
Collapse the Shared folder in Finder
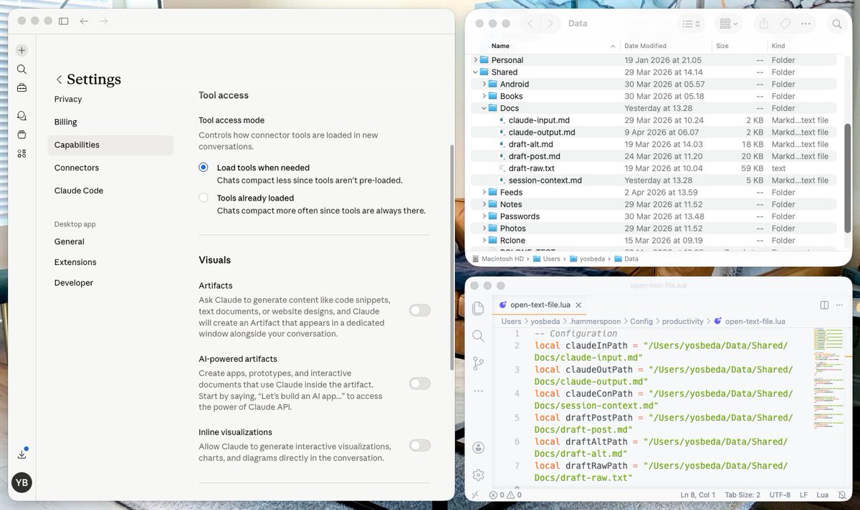[475, 72]
